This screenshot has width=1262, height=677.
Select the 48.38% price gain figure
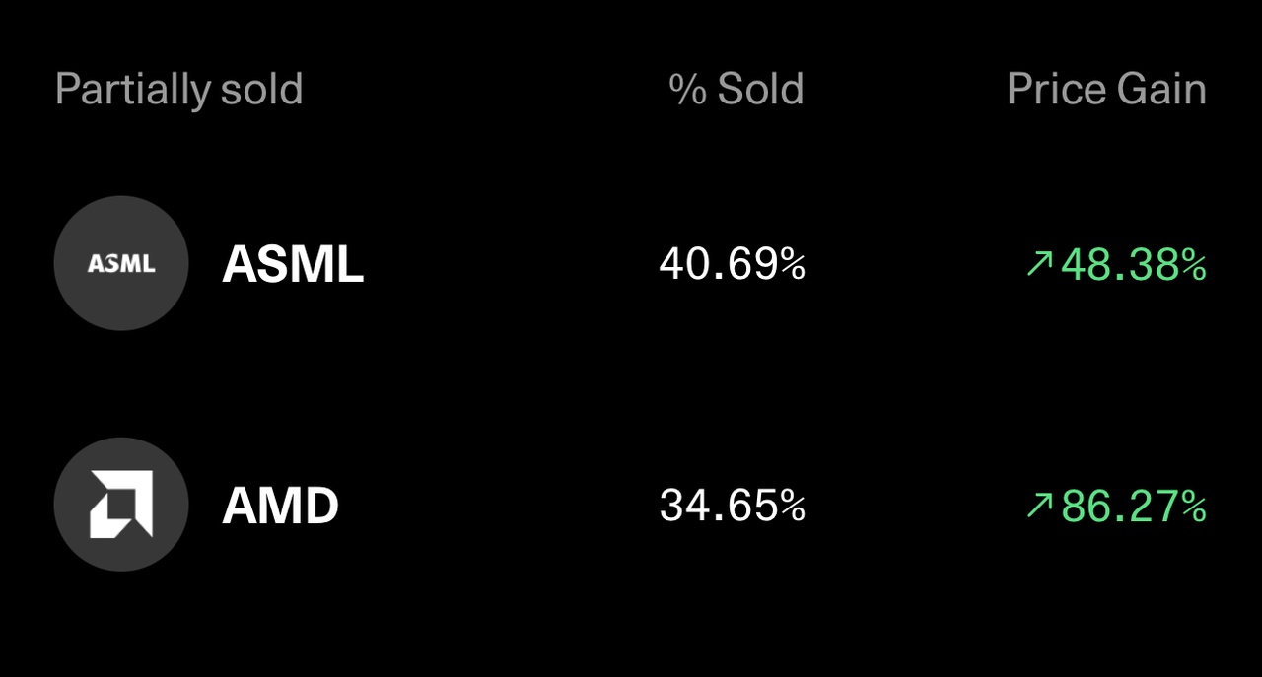click(1133, 264)
